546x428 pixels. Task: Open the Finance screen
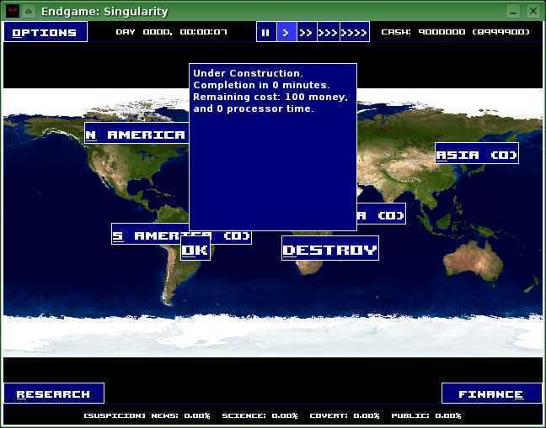click(x=491, y=394)
